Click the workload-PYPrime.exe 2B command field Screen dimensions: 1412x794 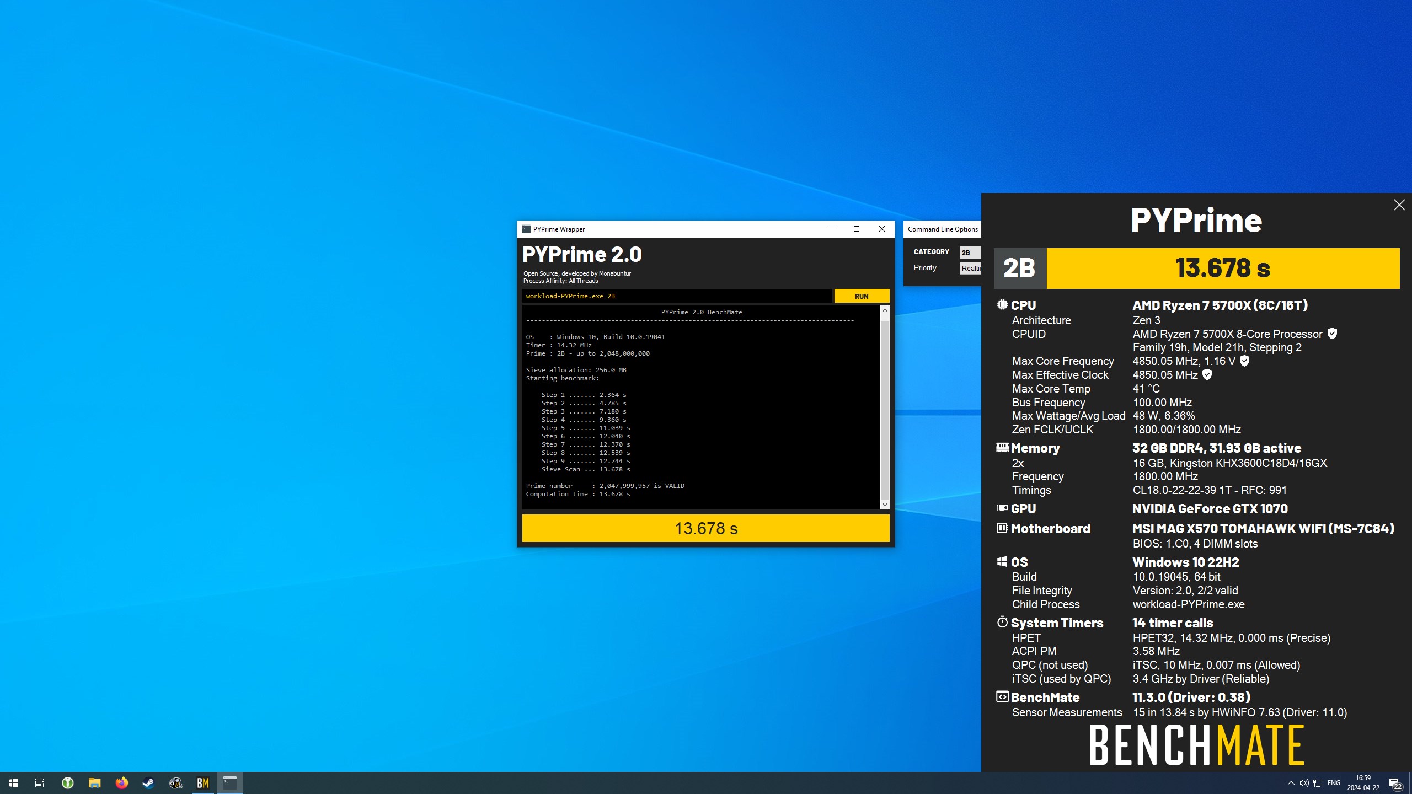tap(677, 296)
